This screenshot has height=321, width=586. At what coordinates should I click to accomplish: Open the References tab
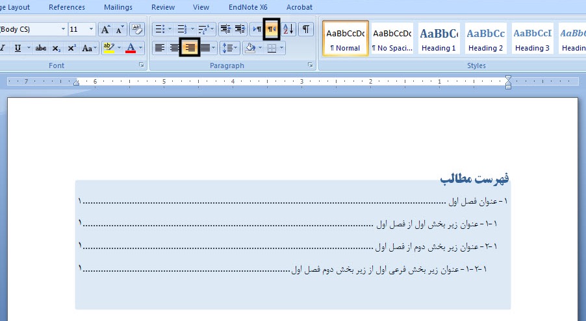pyautogui.click(x=66, y=7)
